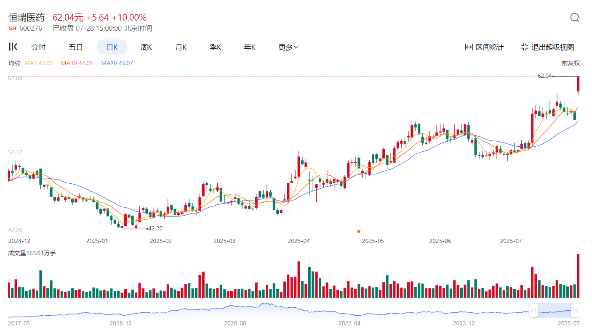The height and width of the screenshot is (330, 592).
Task: Click the 2025-07 date axis label under main chart
Action: tap(511, 241)
